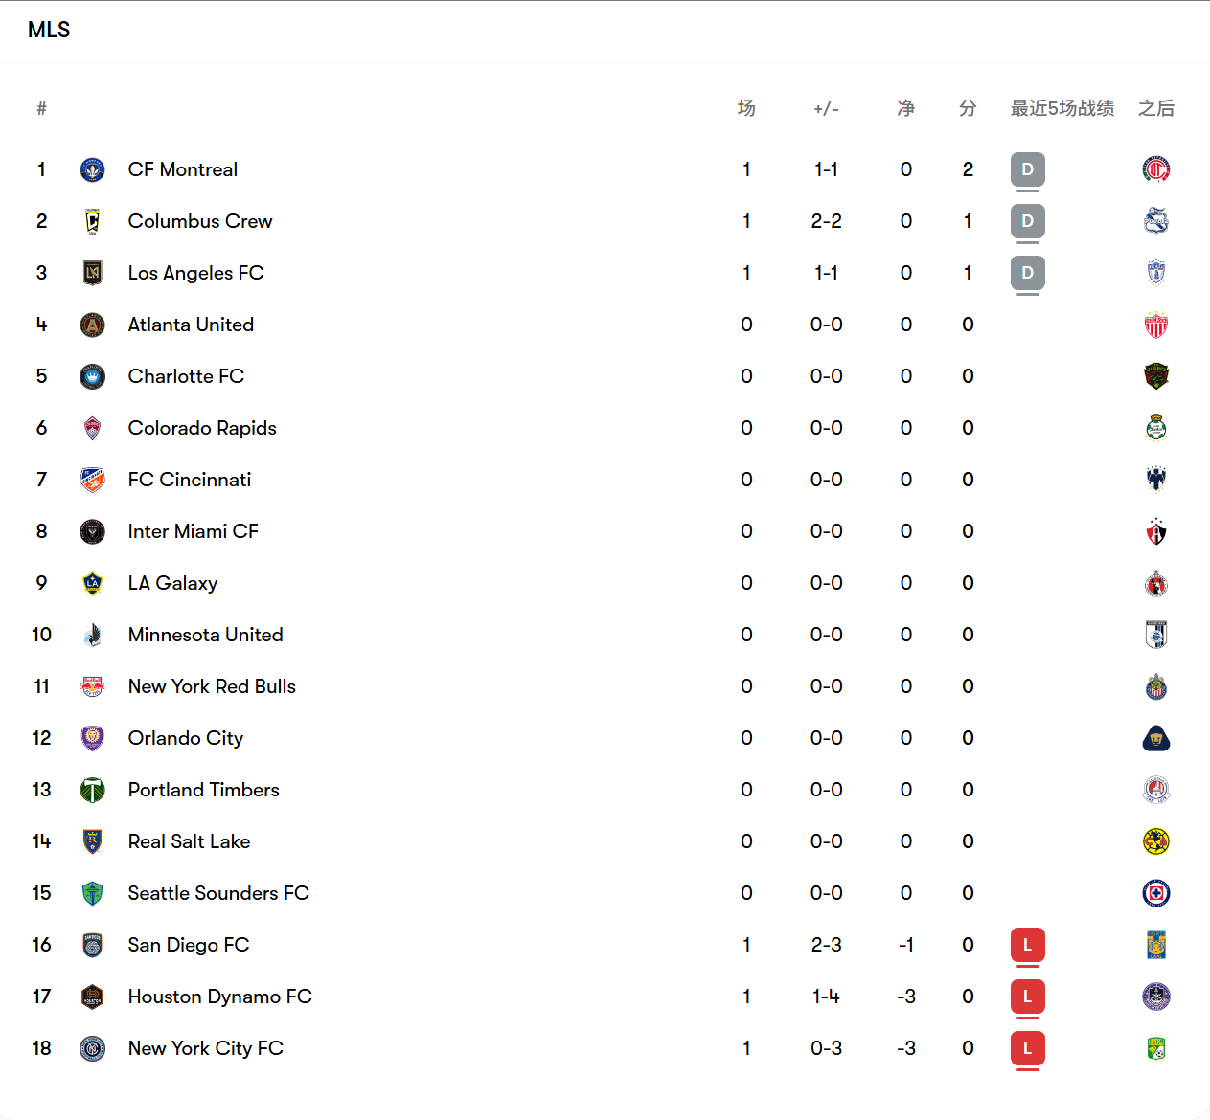This screenshot has width=1210, height=1120.
Task: Click the Atlanta United crest icon
Action: 92,325
